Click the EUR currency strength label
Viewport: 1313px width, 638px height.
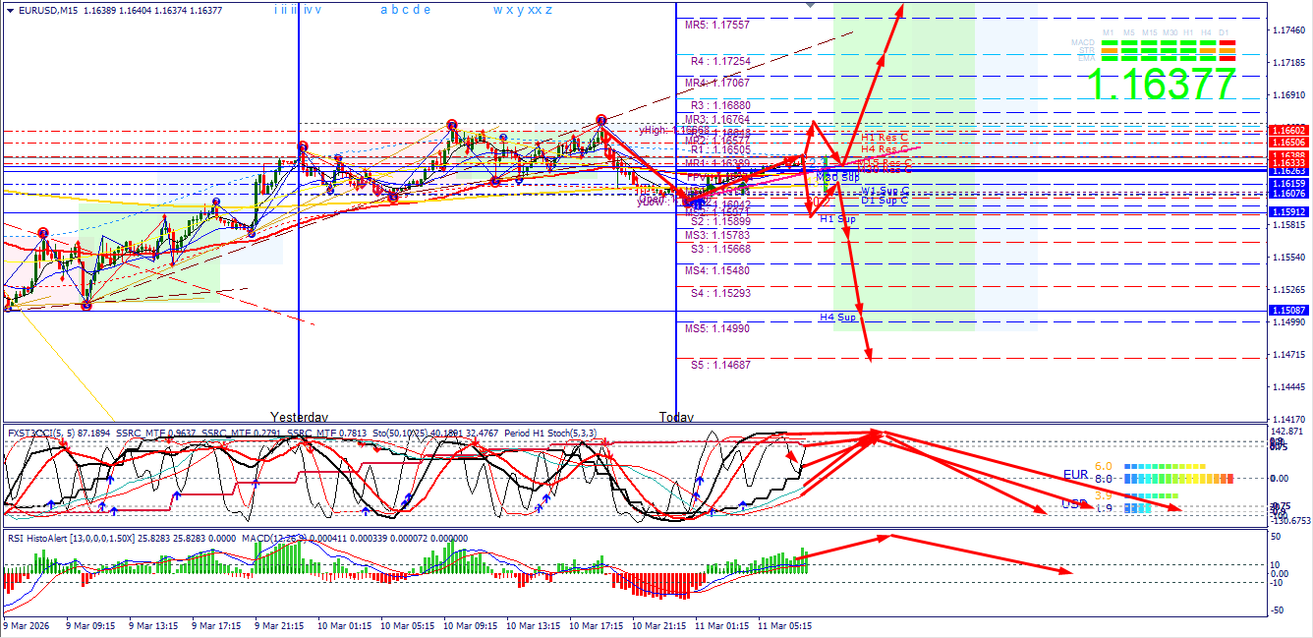point(1076,475)
